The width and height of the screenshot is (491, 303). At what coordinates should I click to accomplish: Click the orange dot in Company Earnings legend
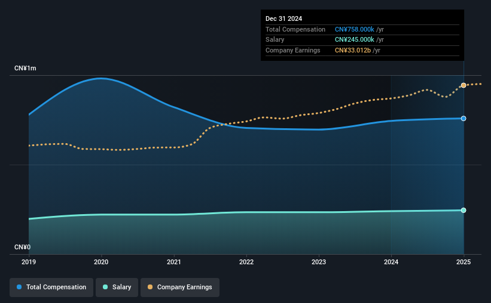[x=150, y=287]
